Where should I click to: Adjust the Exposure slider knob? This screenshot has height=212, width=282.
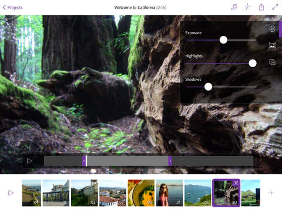(223, 40)
